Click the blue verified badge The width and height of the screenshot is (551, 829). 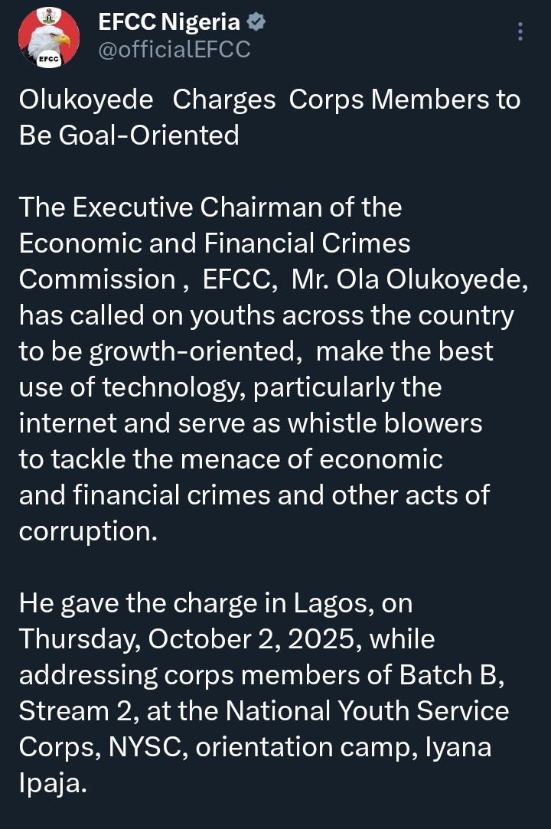click(256, 24)
